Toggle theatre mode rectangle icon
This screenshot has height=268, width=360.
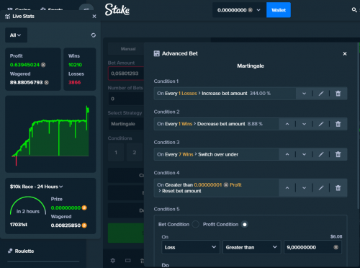click(128, 261)
